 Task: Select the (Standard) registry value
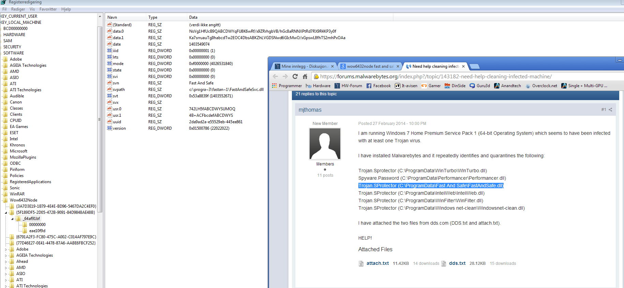coord(122,25)
